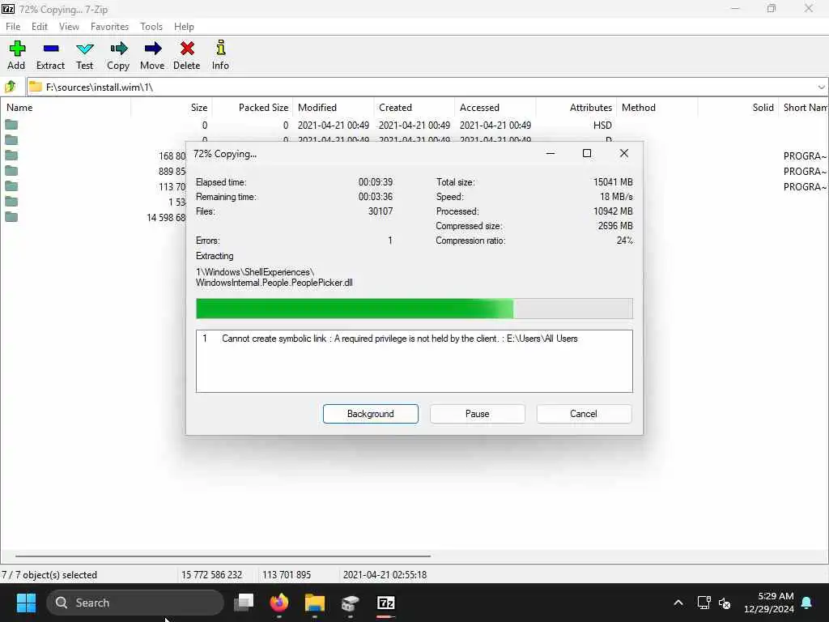Open muted volume tray icon
The image size is (829, 622).
point(725,603)
